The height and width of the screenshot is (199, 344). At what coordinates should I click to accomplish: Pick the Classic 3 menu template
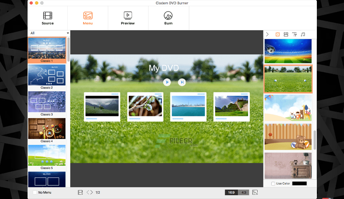(47, 104)
